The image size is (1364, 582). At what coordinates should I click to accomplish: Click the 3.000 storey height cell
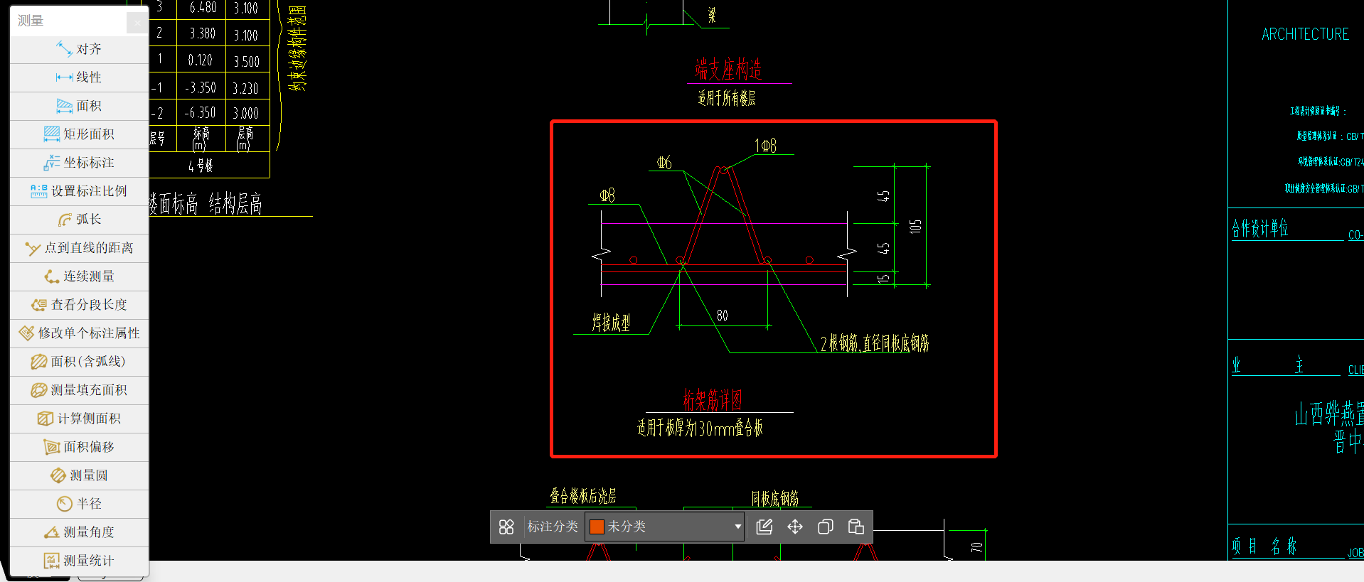tap(246, 114)
